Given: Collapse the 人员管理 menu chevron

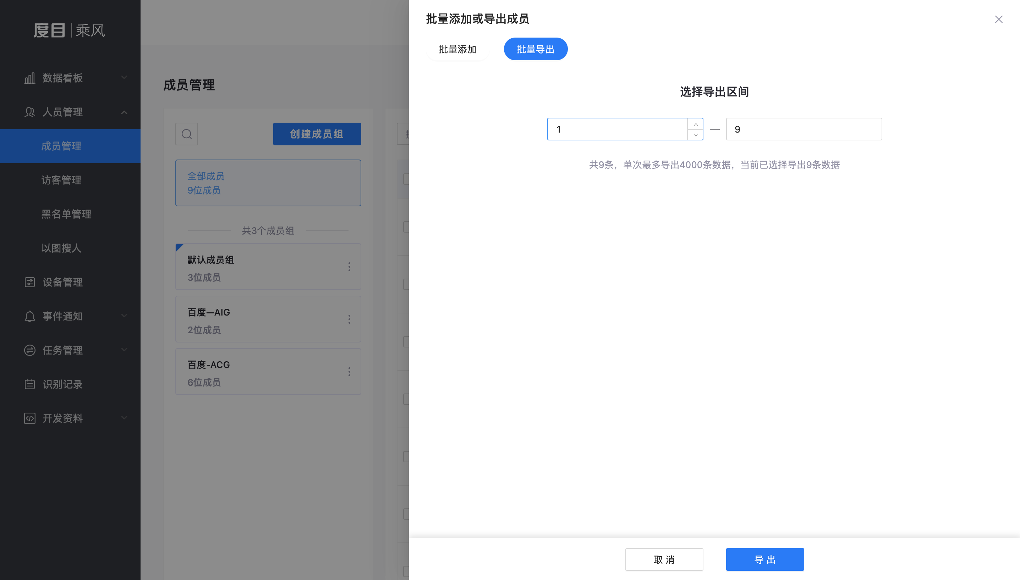Looking at the screenshot, I should pos(125,112).
